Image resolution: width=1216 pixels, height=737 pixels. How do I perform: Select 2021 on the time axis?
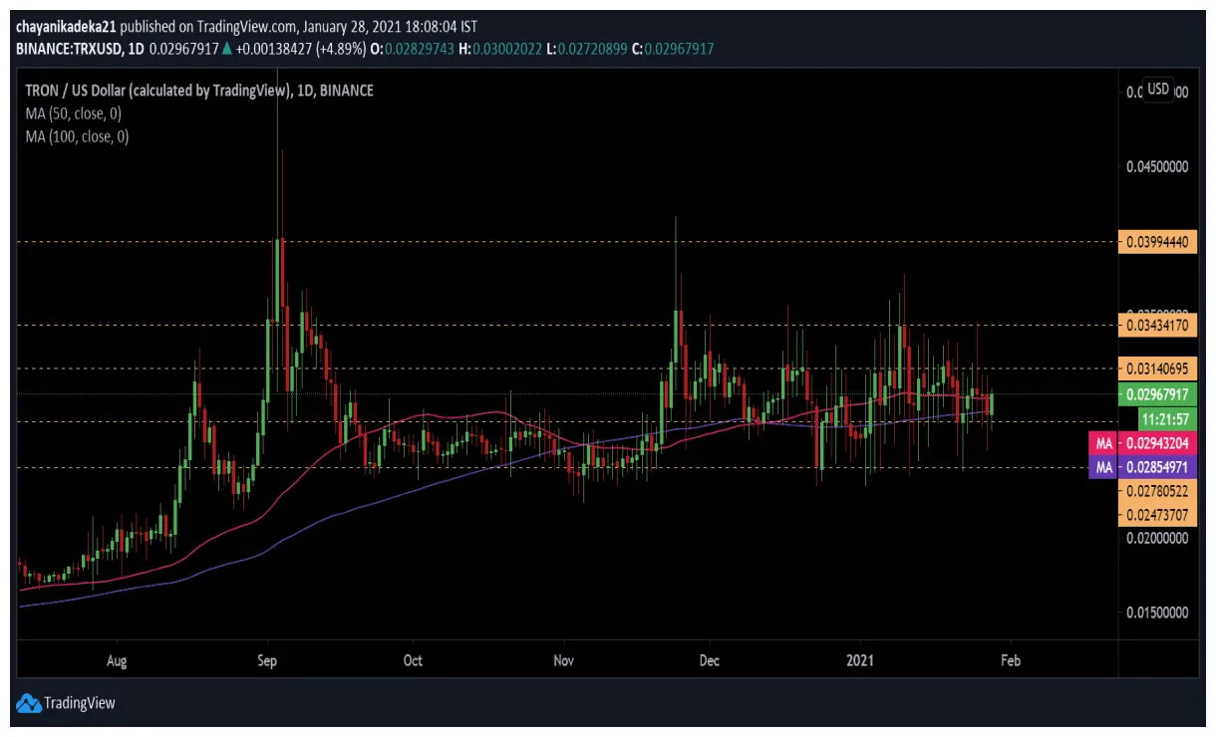[x=861, y=659]
